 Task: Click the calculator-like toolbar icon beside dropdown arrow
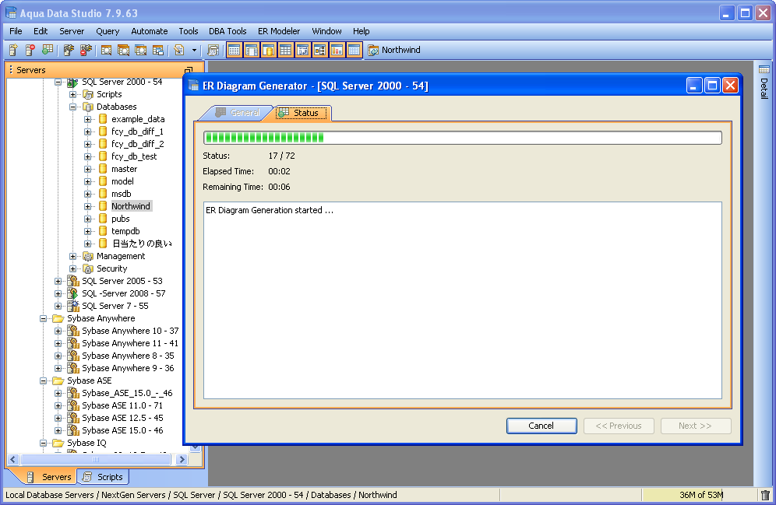click(x=213, y=50)
